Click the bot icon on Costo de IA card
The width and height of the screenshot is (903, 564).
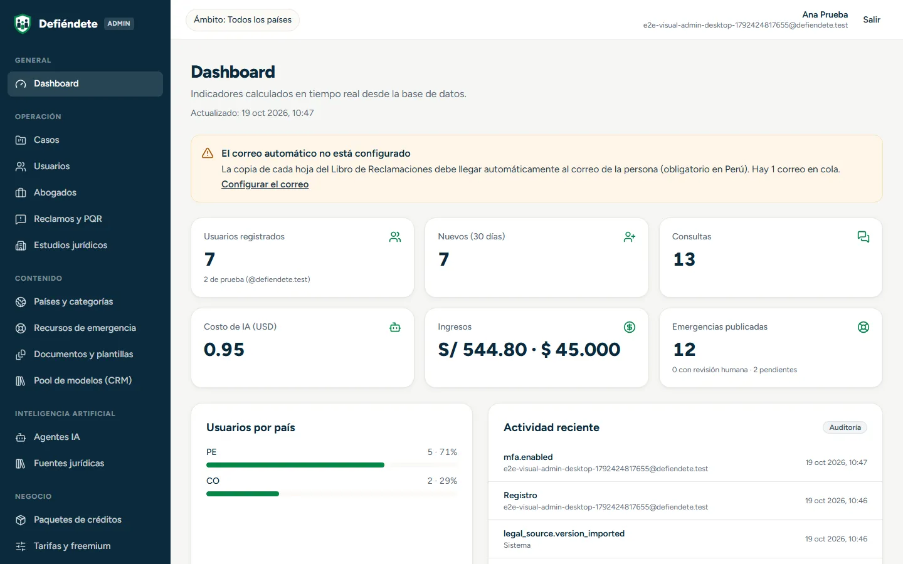tap(395, 327)
